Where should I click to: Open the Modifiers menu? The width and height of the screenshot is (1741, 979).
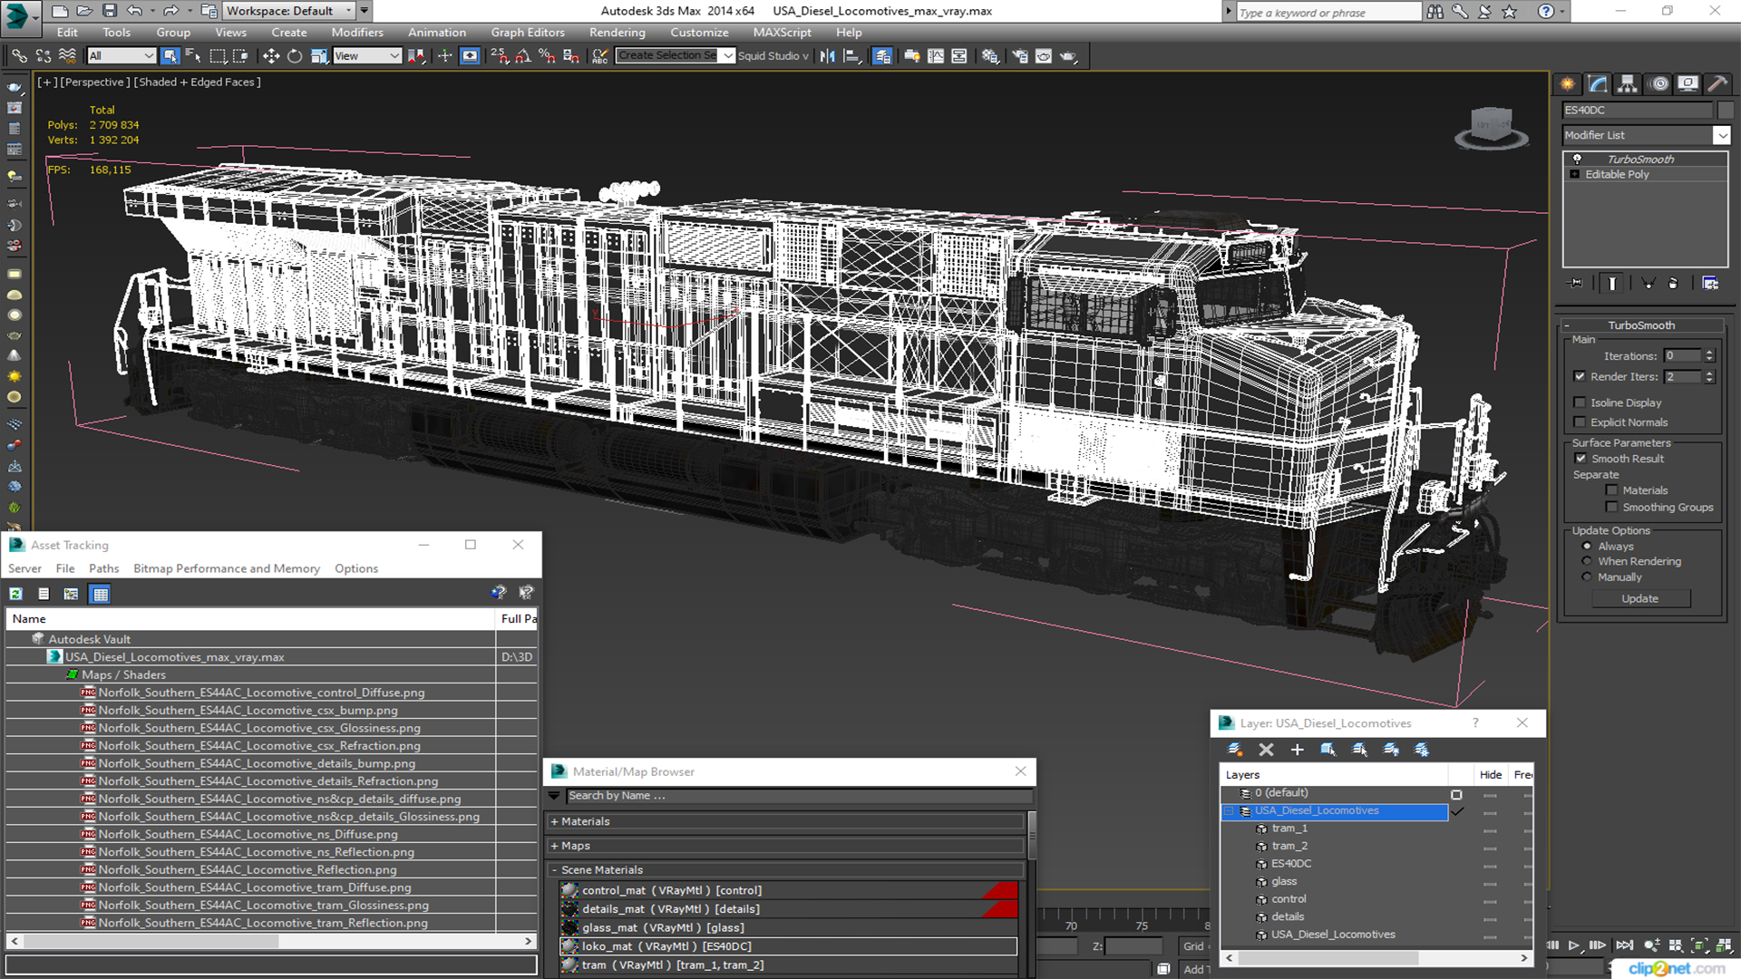click(x=357, y=33)
